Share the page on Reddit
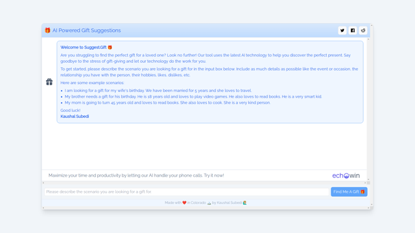This screenshot has width=415, height=233. (363, 30)
